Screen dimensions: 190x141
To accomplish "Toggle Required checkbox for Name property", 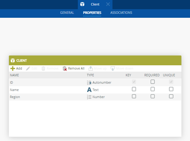I will [x=153, y=89].
